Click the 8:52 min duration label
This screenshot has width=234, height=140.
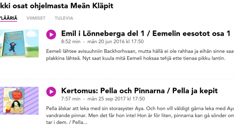[x=71, y=42]
